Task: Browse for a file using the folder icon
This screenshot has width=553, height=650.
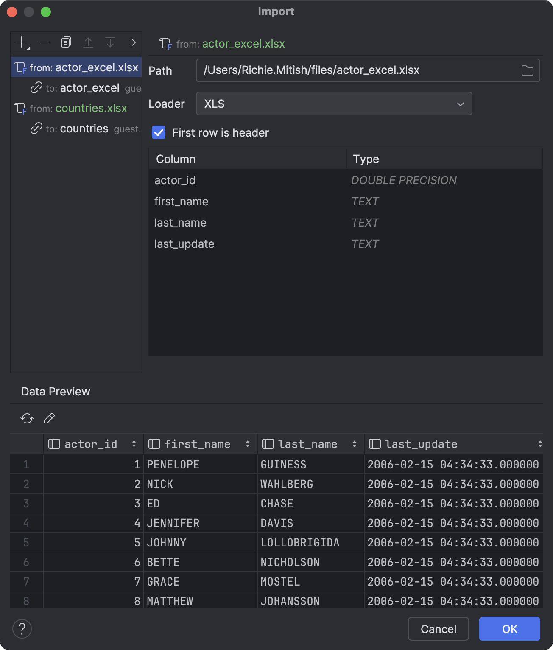Action: (x=528, y=70)
